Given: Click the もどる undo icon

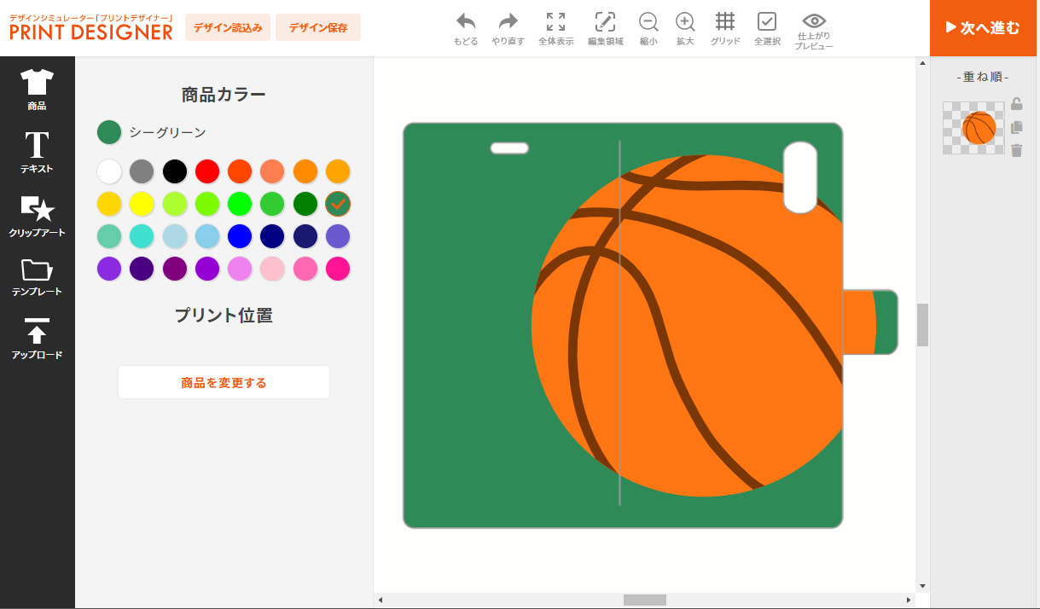Looking at the screenshot, I should tap(466, 29).
